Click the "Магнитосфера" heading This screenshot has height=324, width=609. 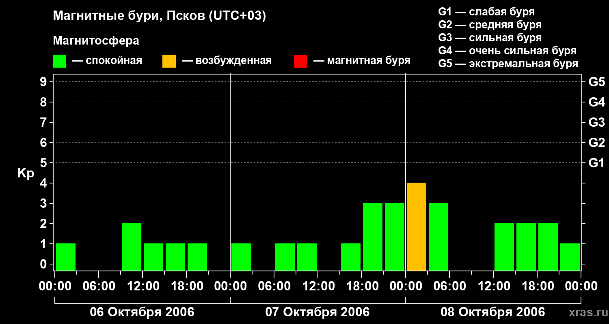pos(96,41)
